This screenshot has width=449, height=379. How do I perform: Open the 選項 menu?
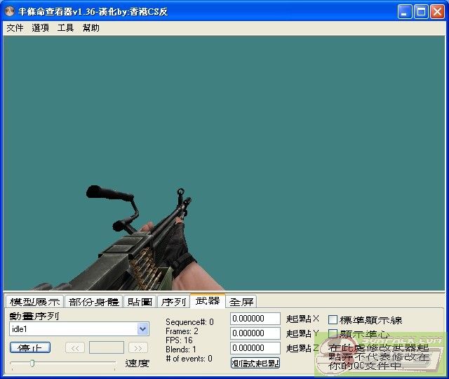point(40,28)
